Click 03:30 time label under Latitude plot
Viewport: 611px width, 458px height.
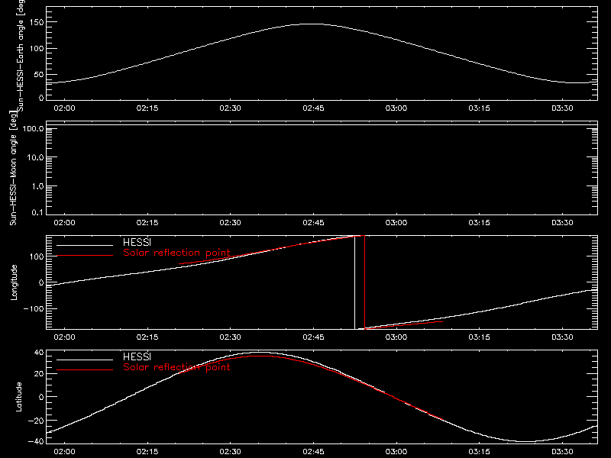point(562,451)
